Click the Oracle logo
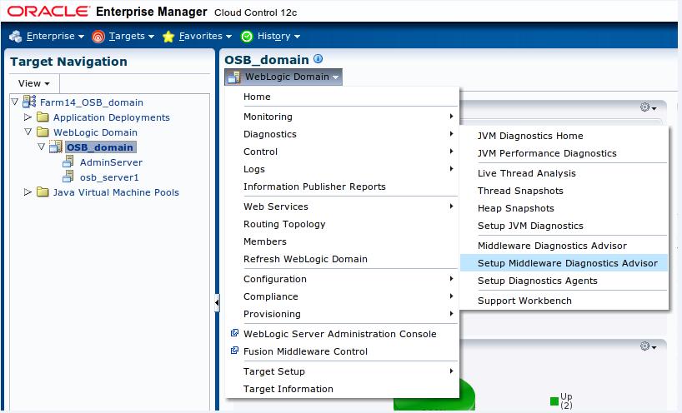682x413 pixels. pos(48,12)
